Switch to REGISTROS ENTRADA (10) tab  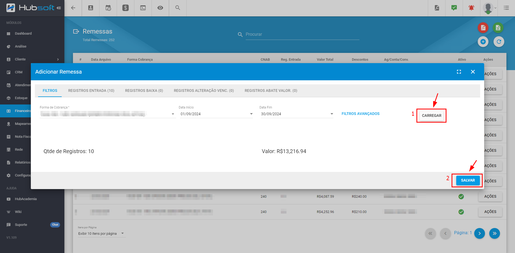pyautogui.click(x=91, y=91)
